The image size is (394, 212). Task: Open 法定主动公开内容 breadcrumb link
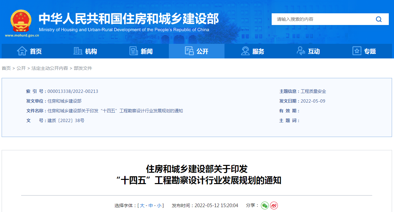(x=50, y=68)
